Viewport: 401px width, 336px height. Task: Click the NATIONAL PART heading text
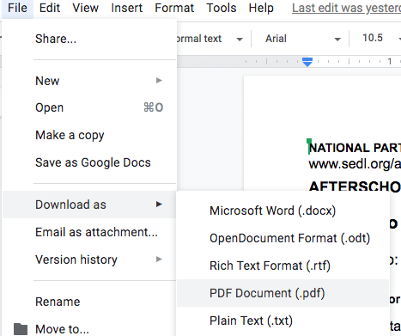[355, 148]
